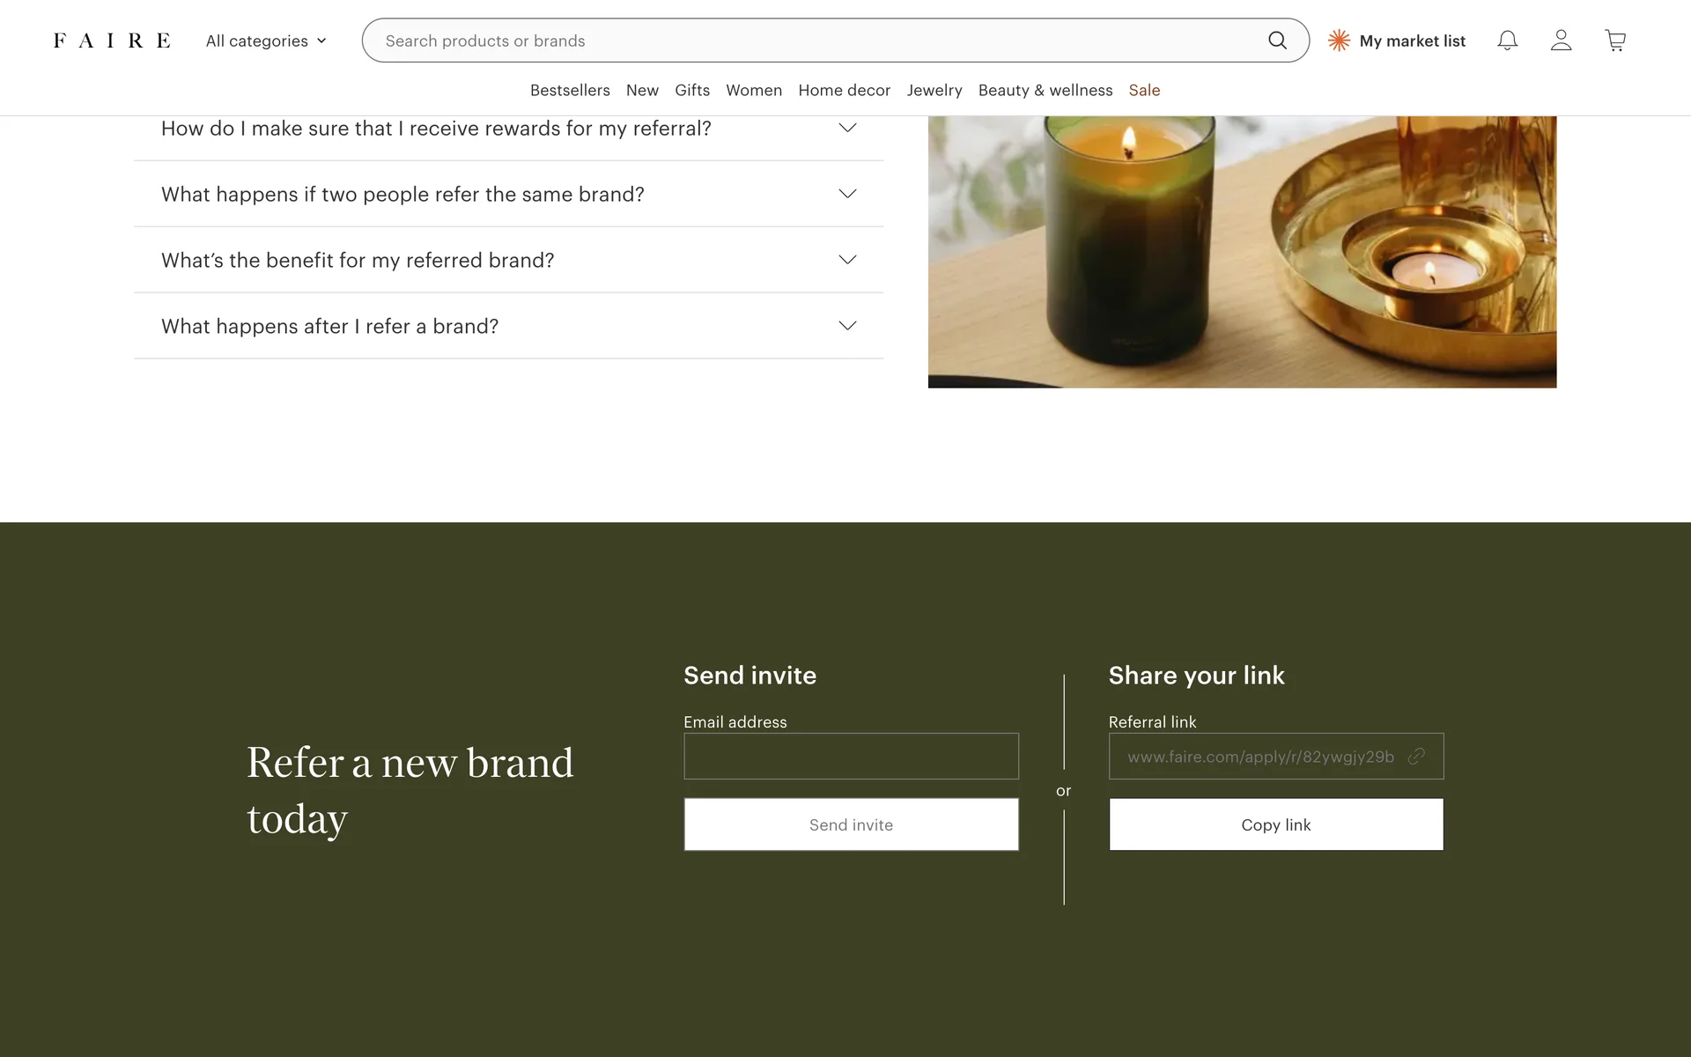The image size is (1691, 1057).
Task: Click the orange market list star icon
Action: tap(1339, 41)
